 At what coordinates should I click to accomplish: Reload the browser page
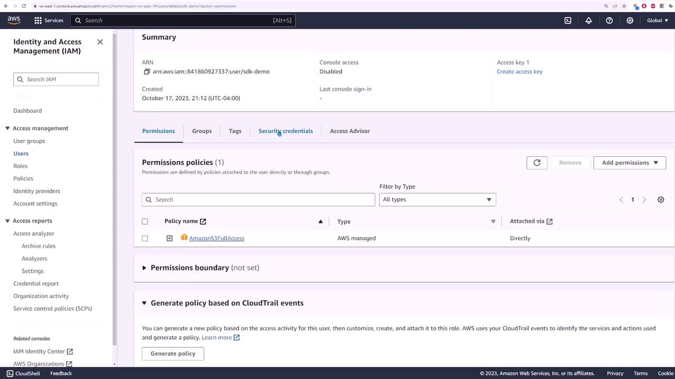coord(24,6)
